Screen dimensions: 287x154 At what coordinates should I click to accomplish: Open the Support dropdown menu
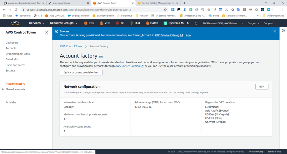tap(269, 23)
